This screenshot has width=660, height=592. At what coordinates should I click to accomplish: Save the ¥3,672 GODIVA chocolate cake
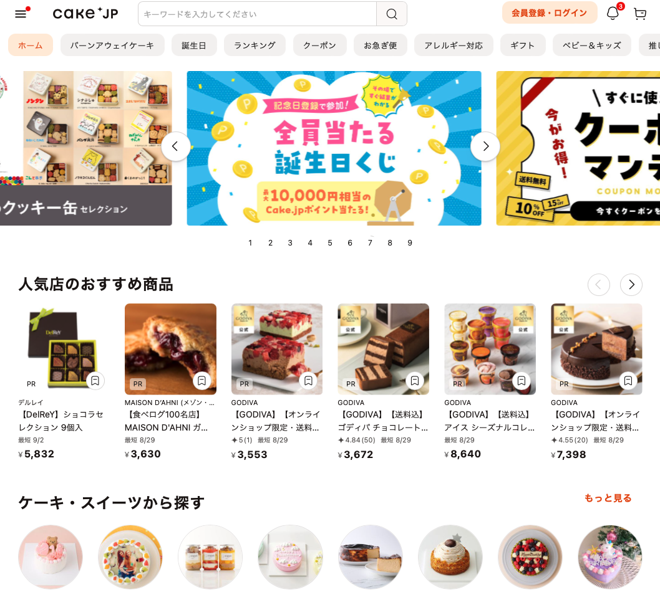pos(415,381)
